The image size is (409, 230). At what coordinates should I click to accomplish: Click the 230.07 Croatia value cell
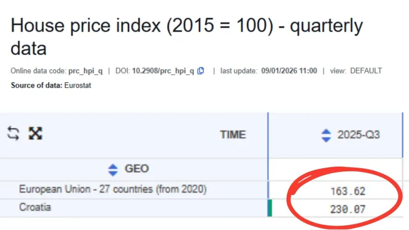[x=347, y=209]
